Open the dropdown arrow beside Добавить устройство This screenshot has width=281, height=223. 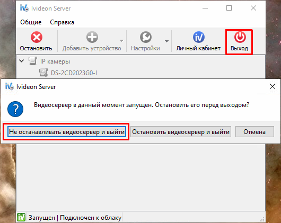(122, 41)
